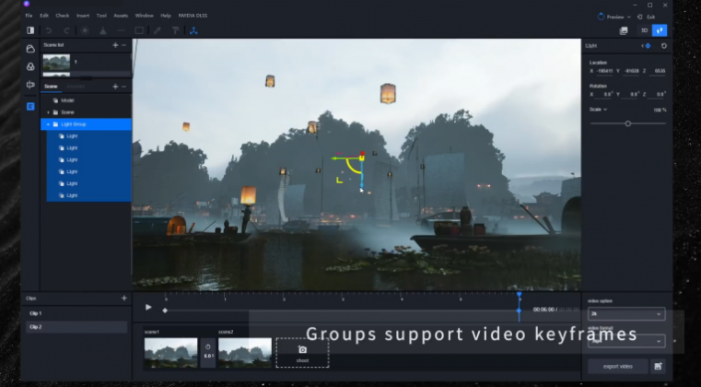Open the Check menu

tap(62, 16)
